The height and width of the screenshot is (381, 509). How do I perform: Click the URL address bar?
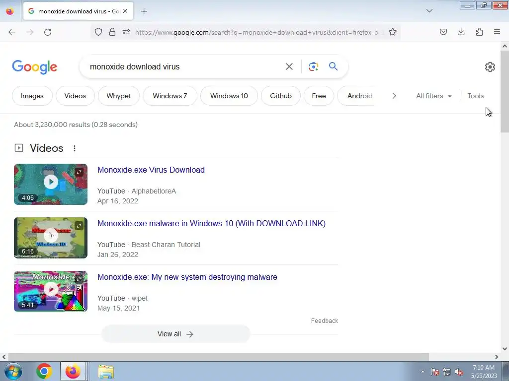(x=258, y=32)
